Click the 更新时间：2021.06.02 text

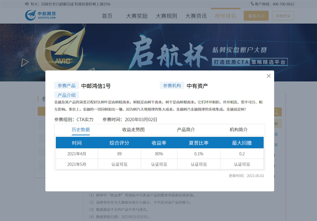click(x=246, y=176)
